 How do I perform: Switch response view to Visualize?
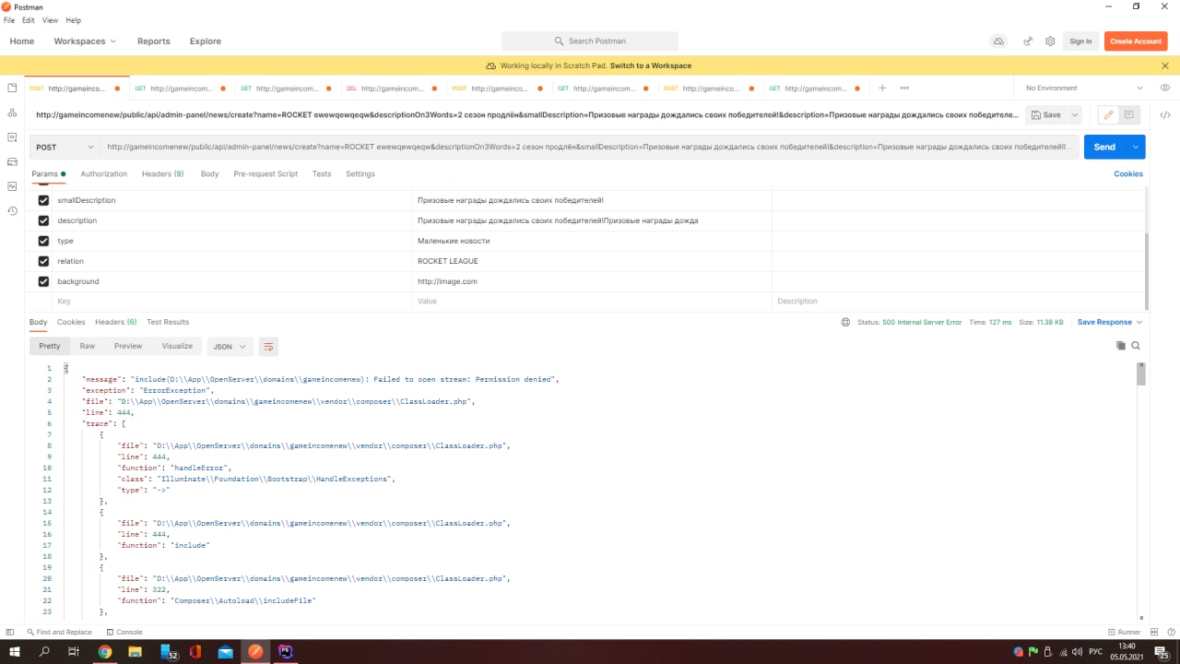click(177, 347)
